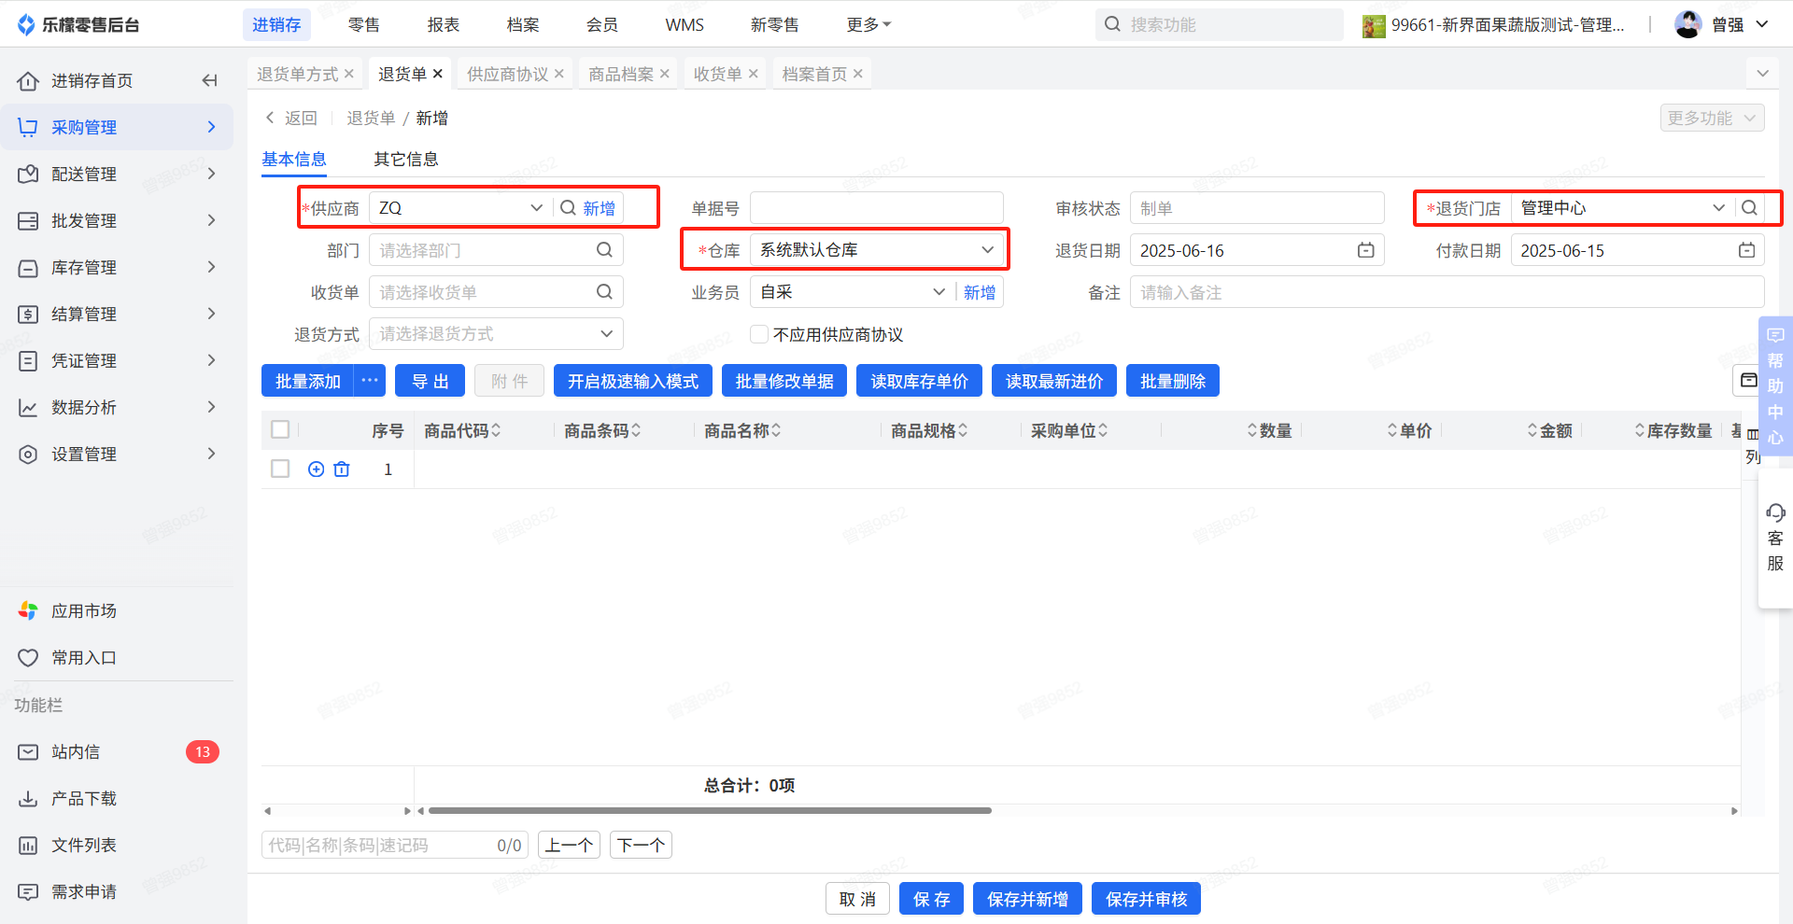Click scrollbar left arrow below row selector
The image size is (1793, 924).
tap(267, 811)
